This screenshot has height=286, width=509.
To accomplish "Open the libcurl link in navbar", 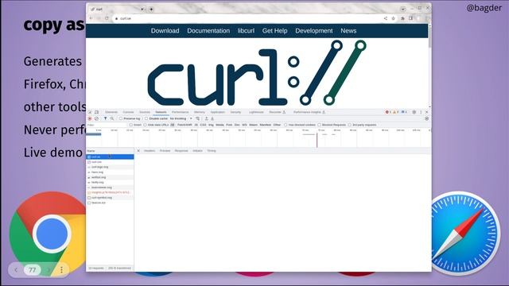I will [x=246, y=31].
